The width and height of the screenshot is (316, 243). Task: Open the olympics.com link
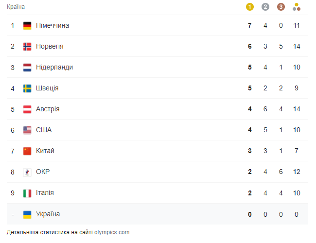112,232
